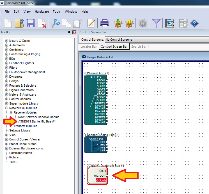Open the Window menu
This screenshot has width=209, height=194.
(71, 11)
